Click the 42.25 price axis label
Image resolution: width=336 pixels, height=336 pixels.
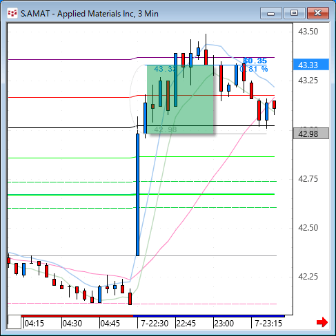tap(308, 277)
